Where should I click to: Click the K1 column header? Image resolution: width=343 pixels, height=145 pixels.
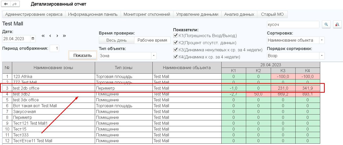click(234, 71)
